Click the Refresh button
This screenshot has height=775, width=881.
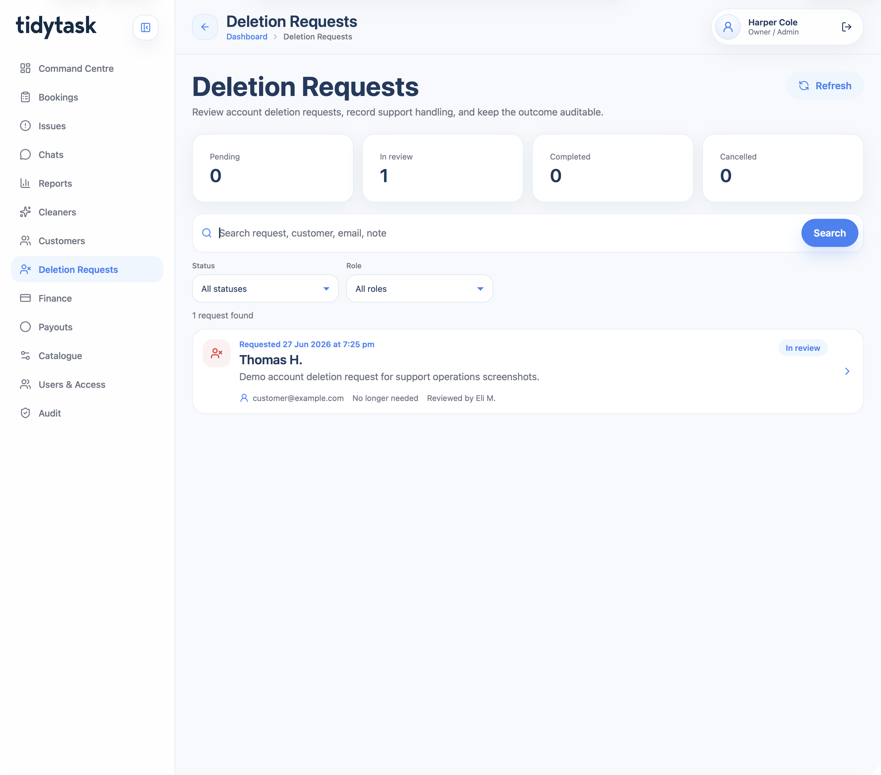(824, 86)
